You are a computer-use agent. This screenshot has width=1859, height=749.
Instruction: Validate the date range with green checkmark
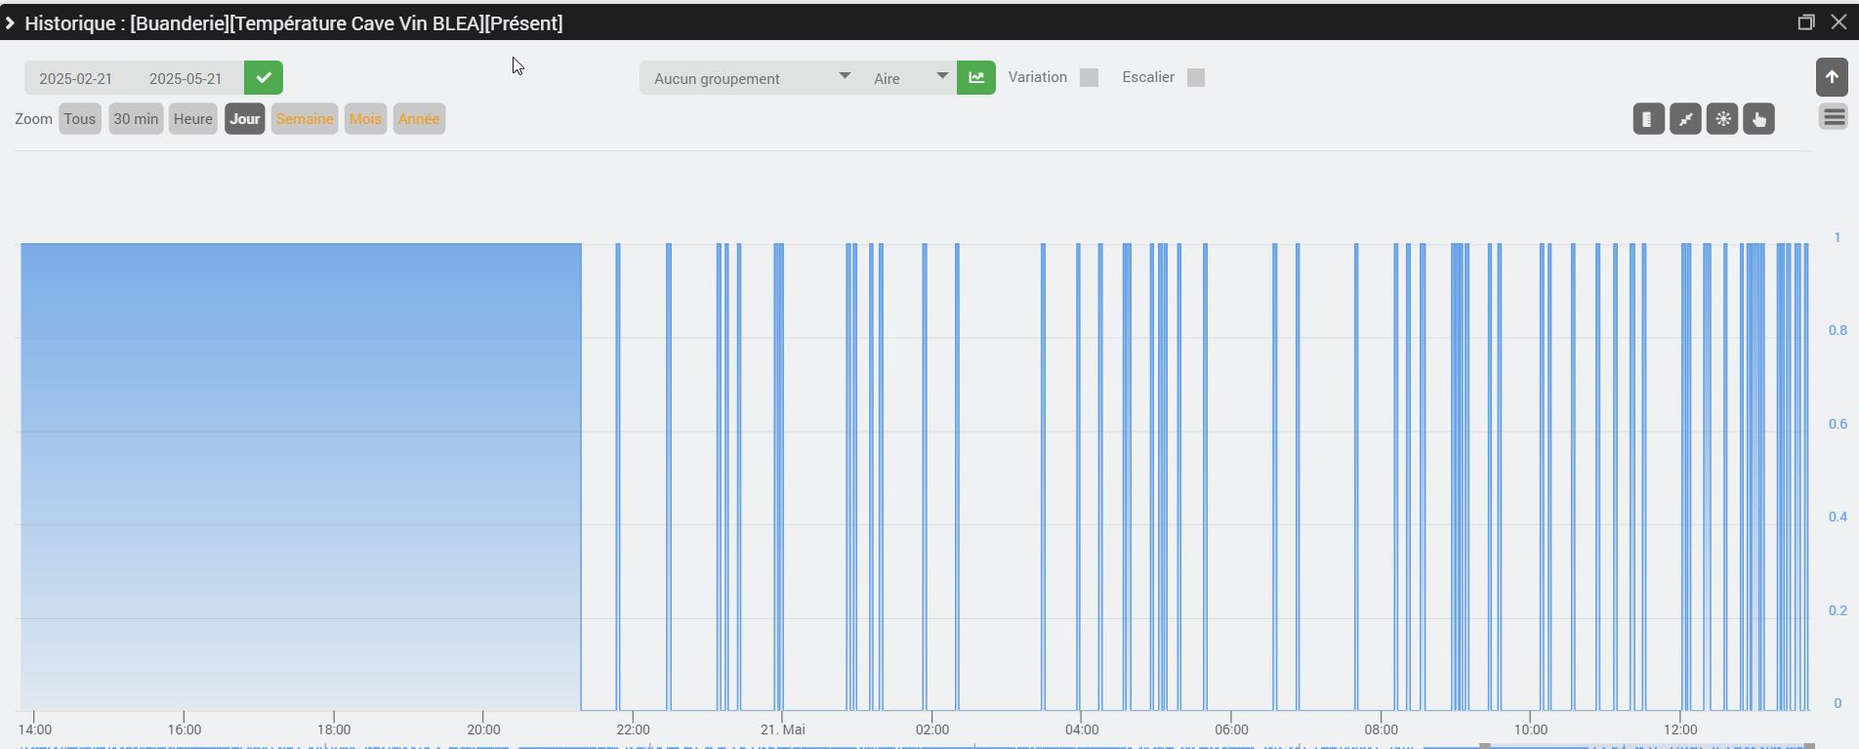[264, 78]
